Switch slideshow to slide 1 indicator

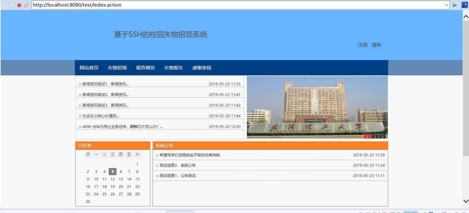point(367,137)
